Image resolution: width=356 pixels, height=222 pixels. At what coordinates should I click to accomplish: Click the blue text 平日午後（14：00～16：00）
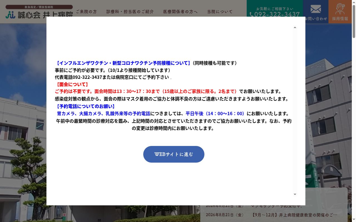[x=216, y=113]
